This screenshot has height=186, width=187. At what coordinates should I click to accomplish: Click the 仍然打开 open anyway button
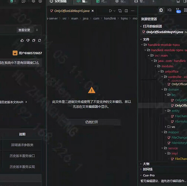(x=92, y=122)
